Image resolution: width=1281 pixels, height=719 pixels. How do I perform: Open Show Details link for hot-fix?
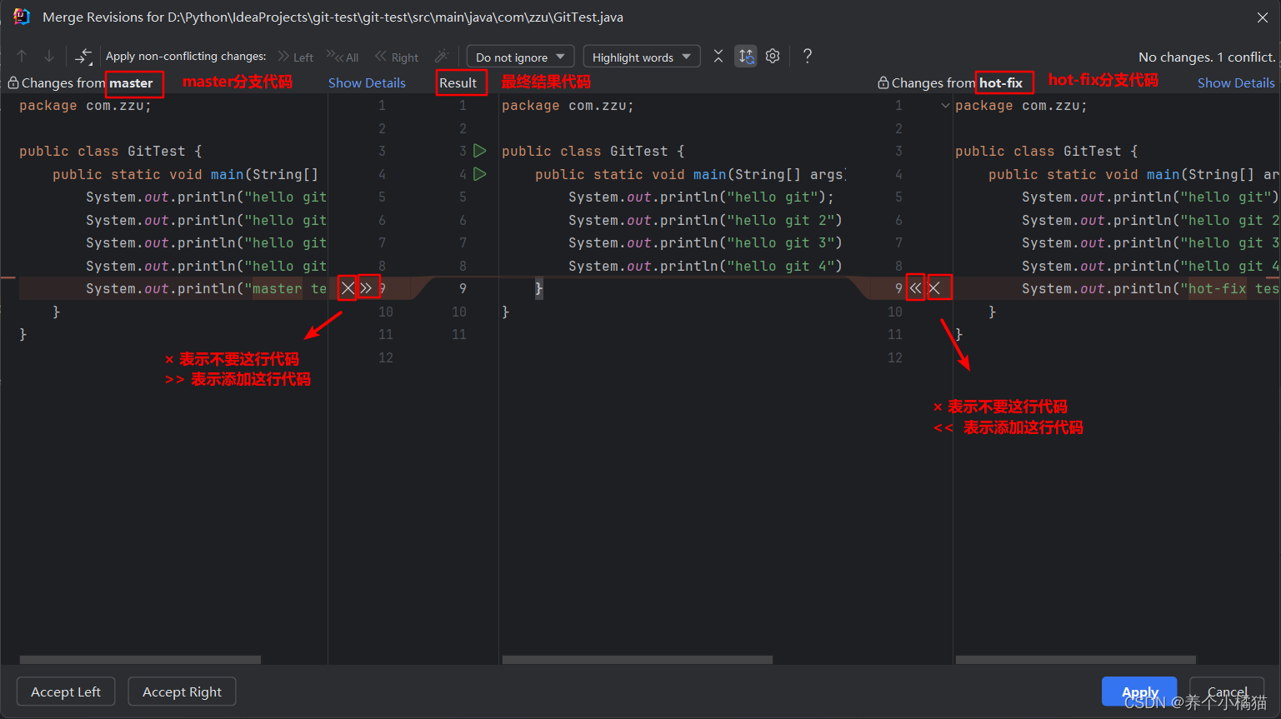point(1236,82)
